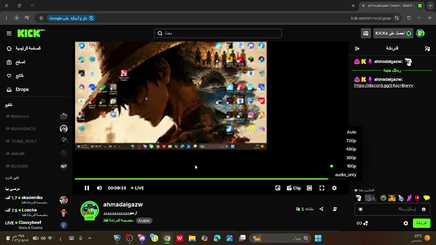Click the ahmadalgazw channel name
Screen dimensions: 436x245
123,205
